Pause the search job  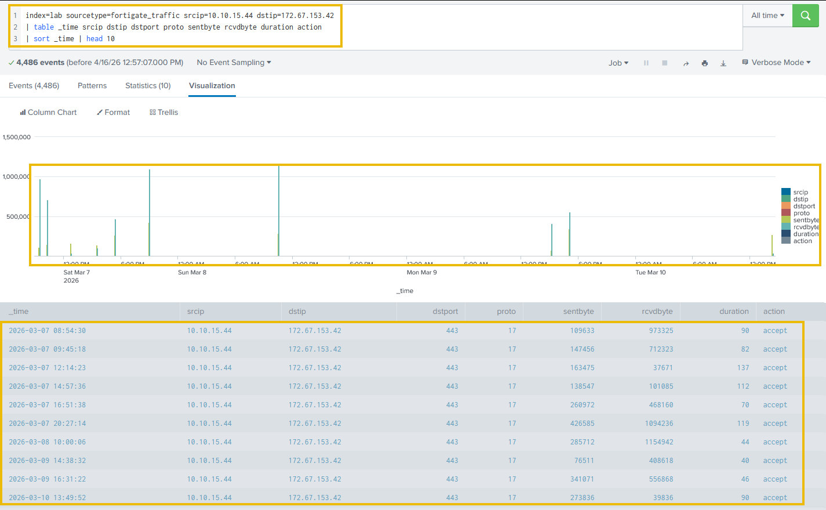(x=646, y=63)
